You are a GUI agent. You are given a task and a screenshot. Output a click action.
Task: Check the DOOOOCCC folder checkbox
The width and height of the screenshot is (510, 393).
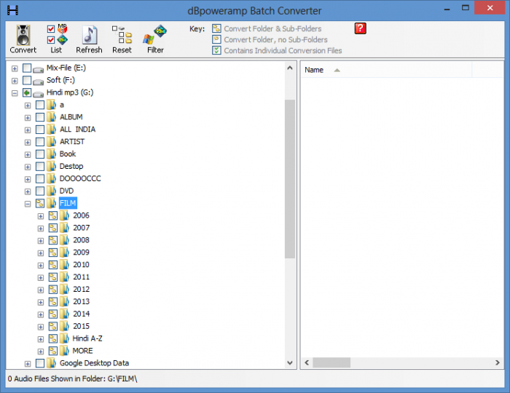coord(40,179)
